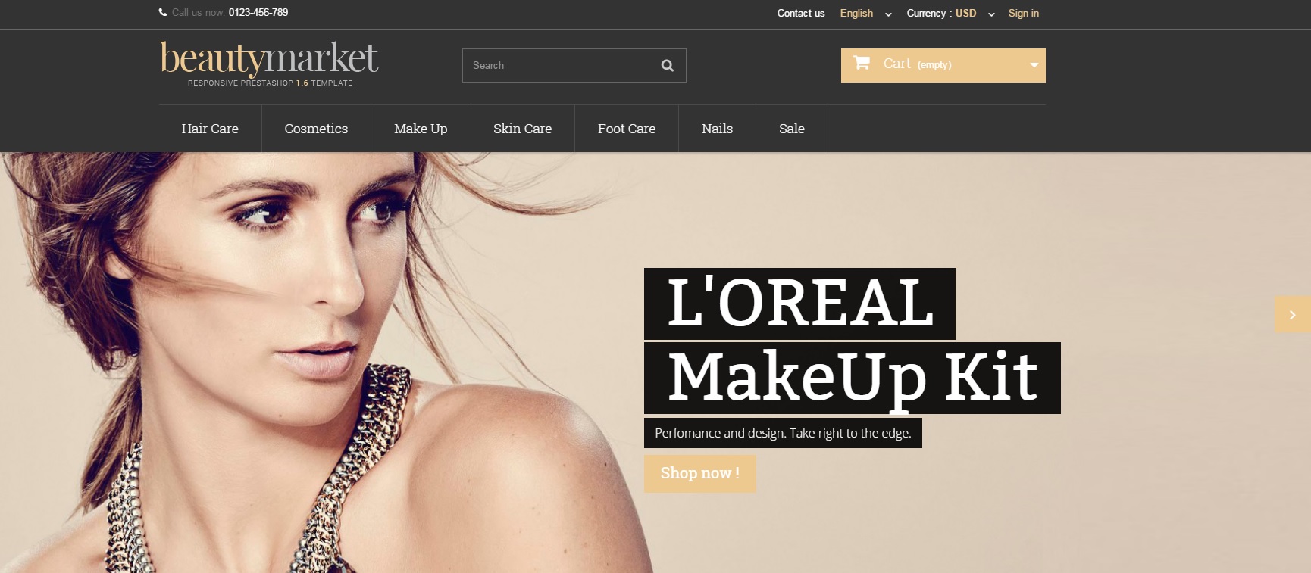Focus the Search input field
Screen dimensions: 1311x573
[574, 66]
